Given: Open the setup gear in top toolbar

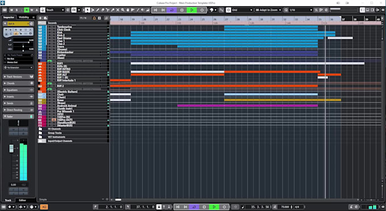Looking at the screenshot, I should (x=383, y=10).
